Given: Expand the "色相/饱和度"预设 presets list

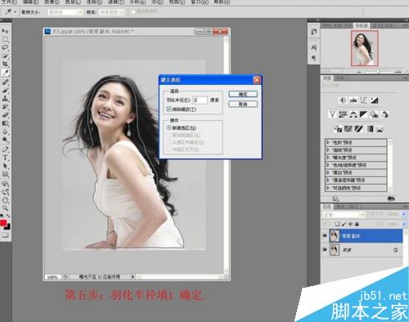Looking at the screenshot, I should click(328, 165).
